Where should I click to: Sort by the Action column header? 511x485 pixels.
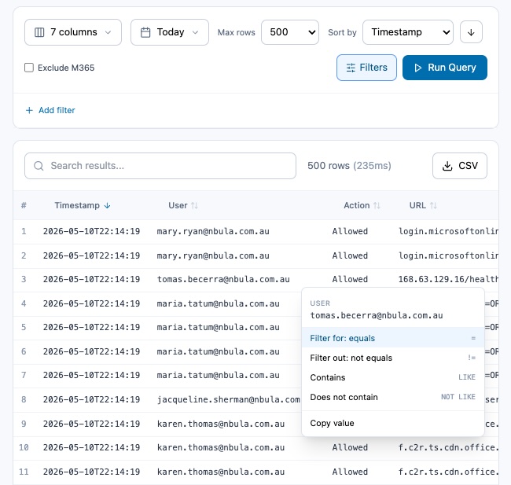(x=362, y=205)
